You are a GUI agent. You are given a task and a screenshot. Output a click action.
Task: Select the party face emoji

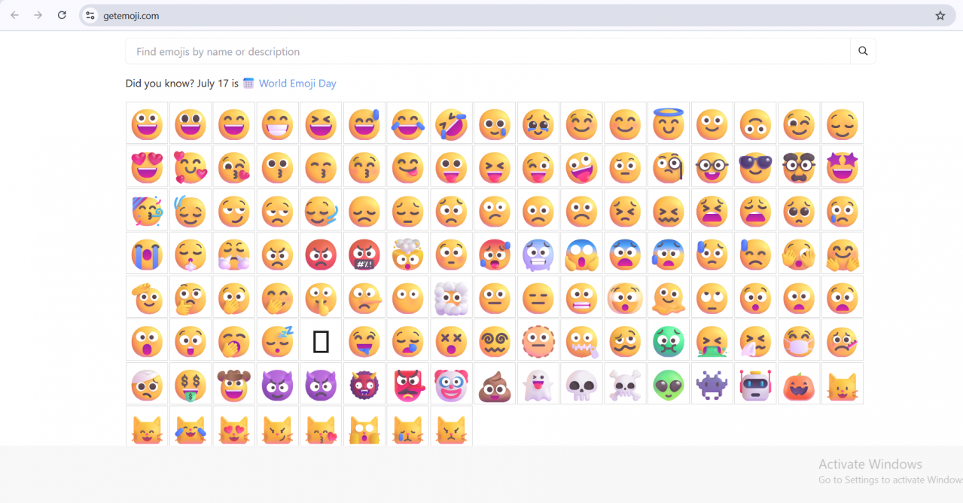(x=147, y=211)
